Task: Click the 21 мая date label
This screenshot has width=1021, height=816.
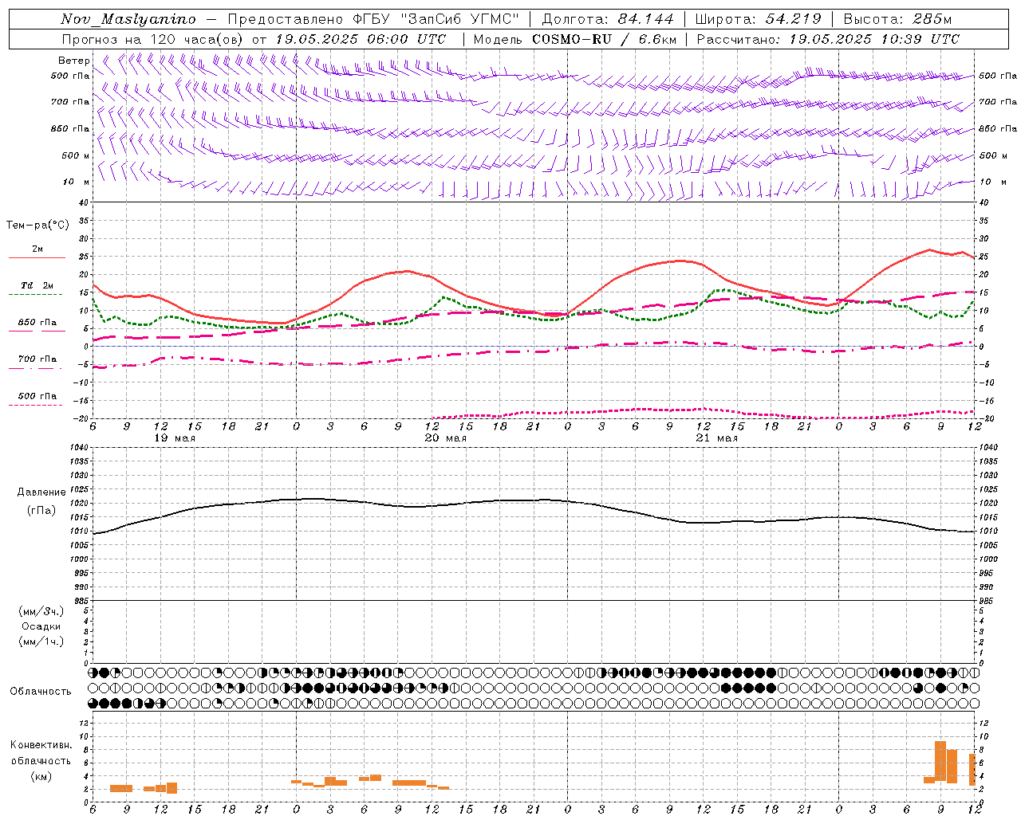Action: coord(717,438)
